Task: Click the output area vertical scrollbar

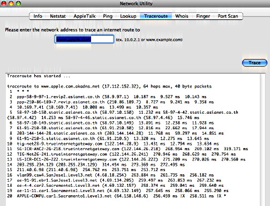Action: 262,139
